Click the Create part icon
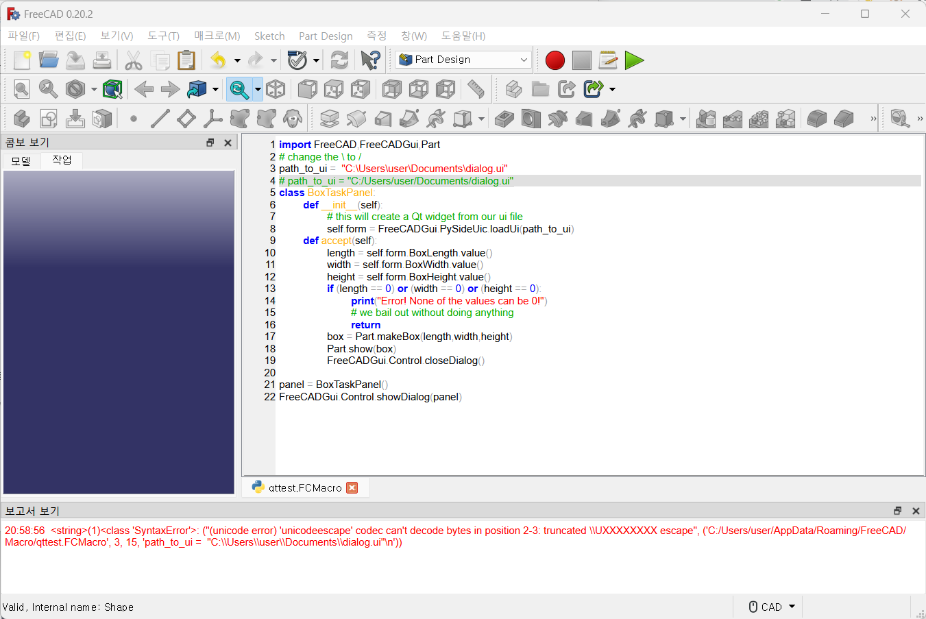926x619 pixels. pos(514,89)
